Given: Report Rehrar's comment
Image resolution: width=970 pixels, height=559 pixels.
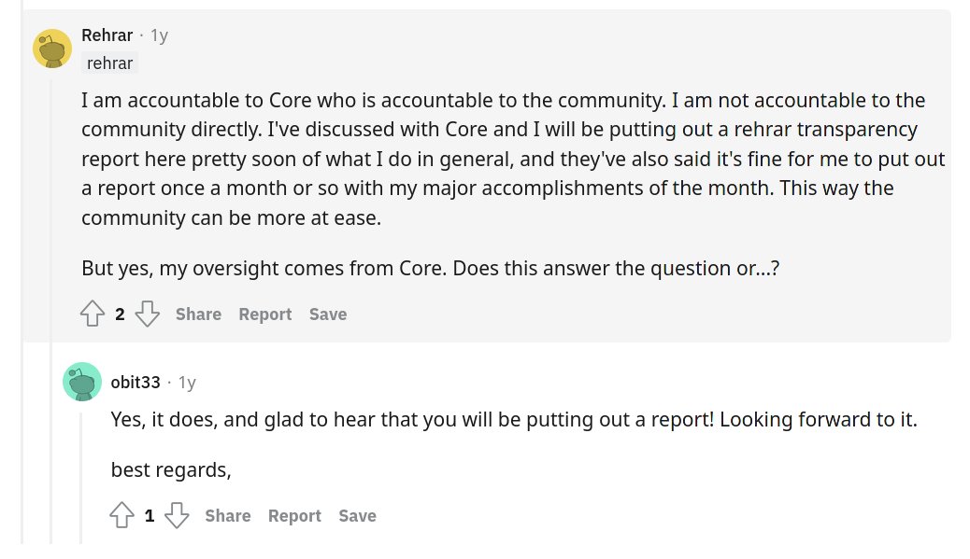Looking at the screenshot, I should (x=264, y=314).
